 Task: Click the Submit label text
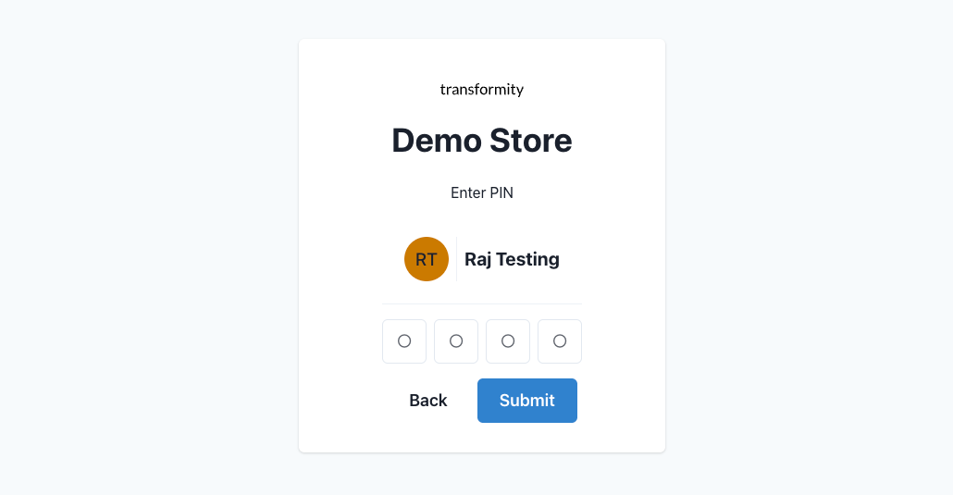[x=527, y=401]
